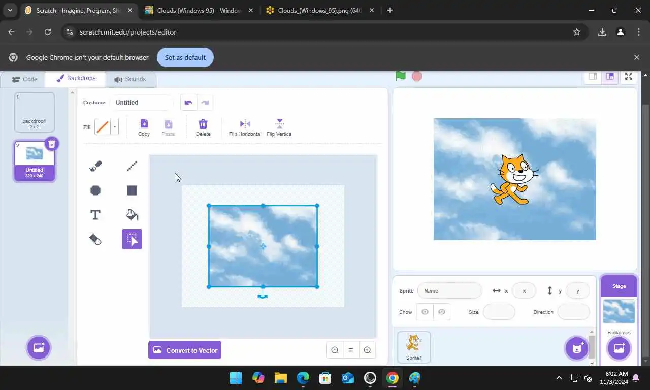This screenshot has height=390, width=650.
Task: Copy the selected image region
Action: [144, 127]
